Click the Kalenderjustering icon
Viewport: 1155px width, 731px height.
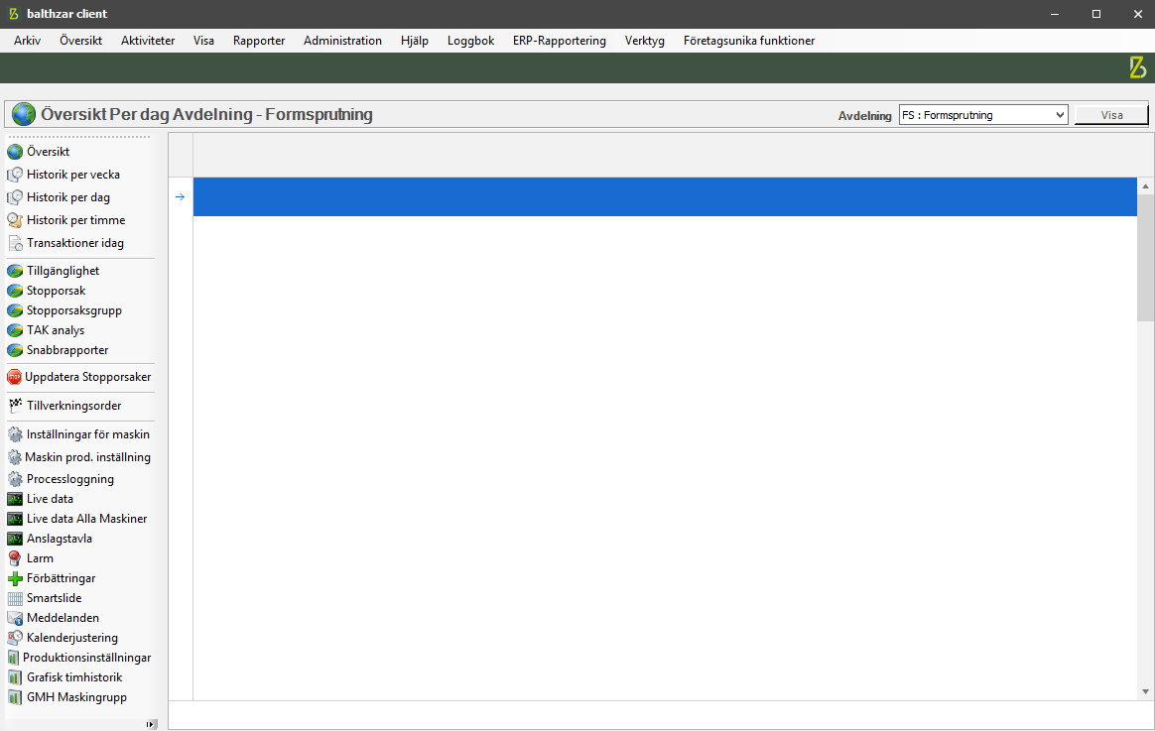15,638
